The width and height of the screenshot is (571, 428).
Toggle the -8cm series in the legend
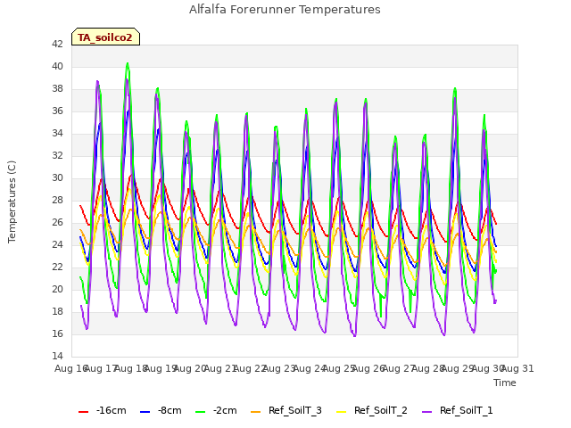(161, 411)
